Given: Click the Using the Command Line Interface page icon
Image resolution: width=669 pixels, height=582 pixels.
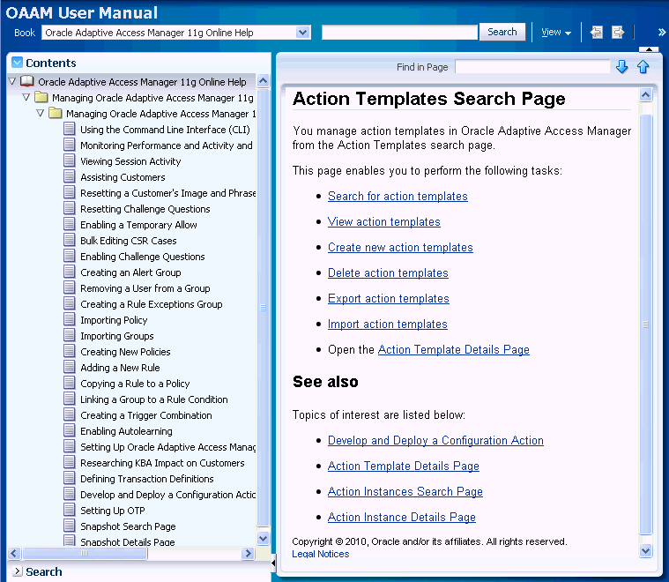Looking at the screenshot, I should click(x=69, y=129).
